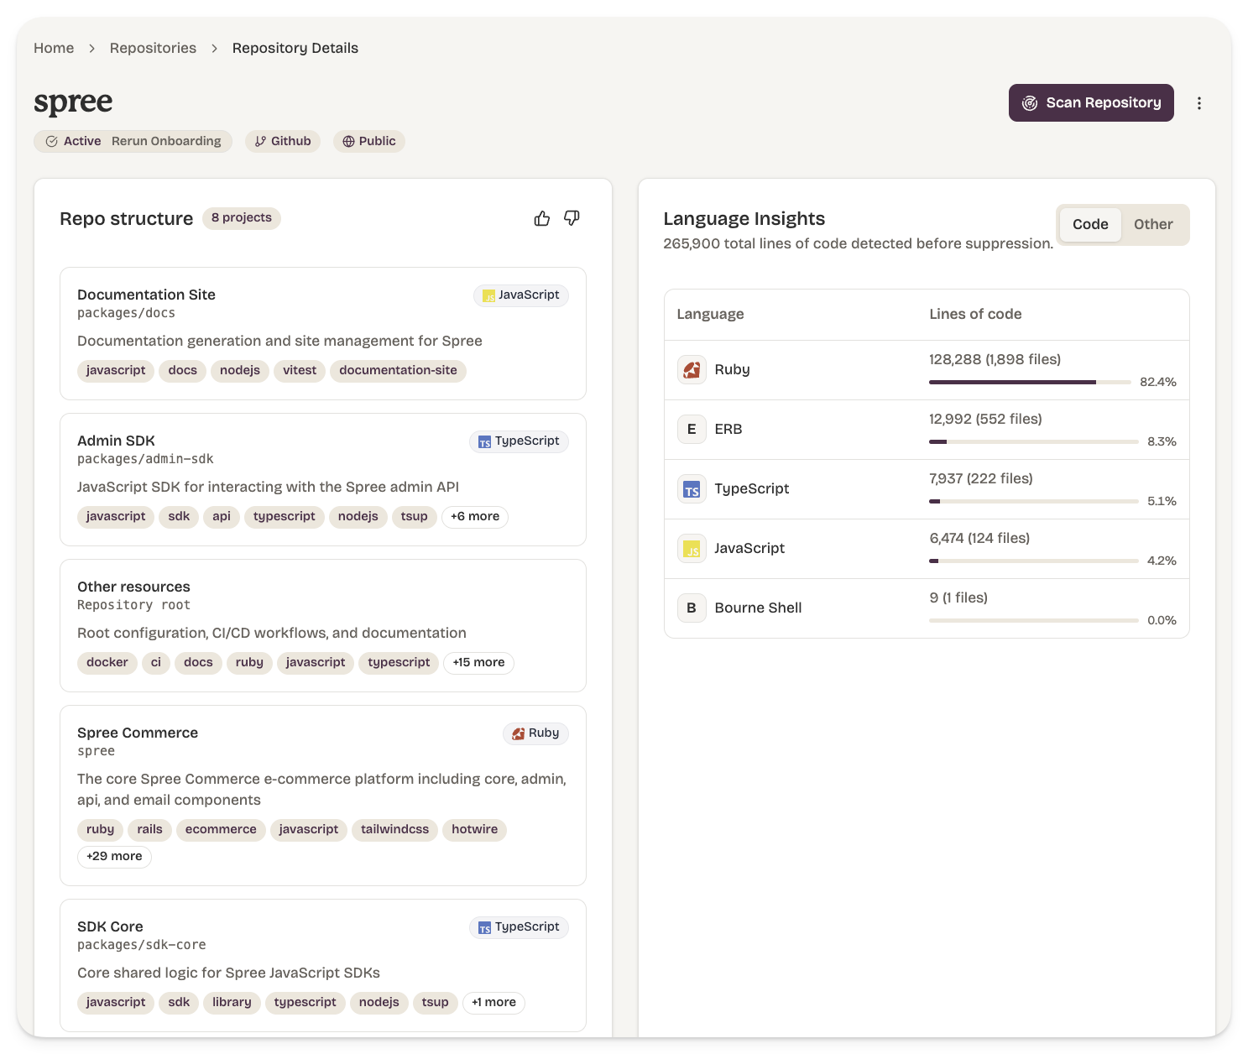Click the 8 projects count badge
The width and height of the screenshot is (1248, 1054).
click(242, 218)
